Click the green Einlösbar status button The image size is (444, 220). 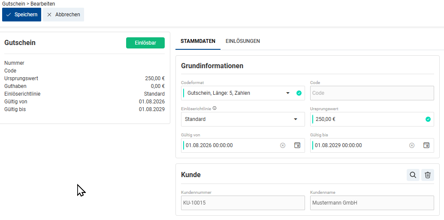(145, 43)
